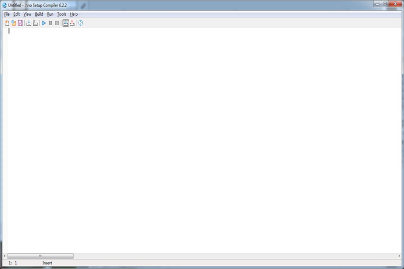Click the scrollbar right arrow
This screenshot has height=269, width=404.
click(399, 256)
